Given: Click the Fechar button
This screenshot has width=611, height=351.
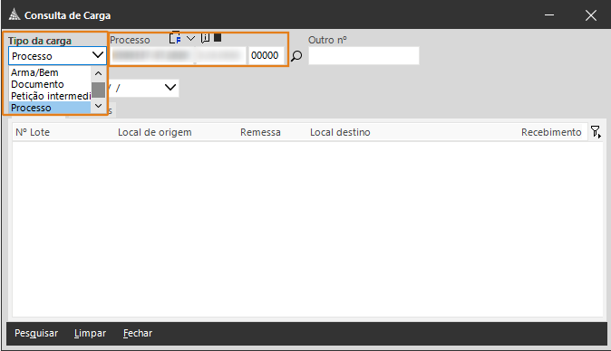Looking at the screenshot, I should point(138,333).
